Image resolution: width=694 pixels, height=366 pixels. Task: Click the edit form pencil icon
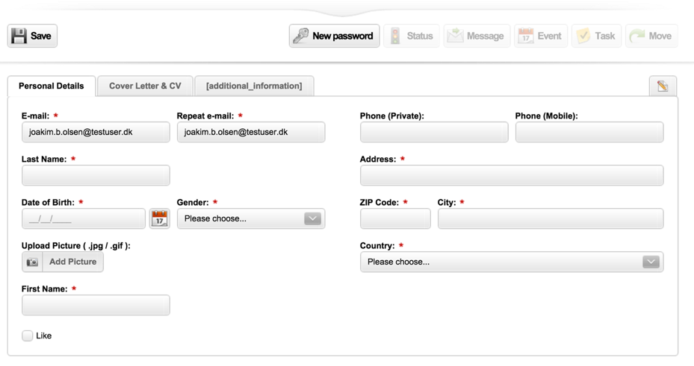(x=663, y=86)
